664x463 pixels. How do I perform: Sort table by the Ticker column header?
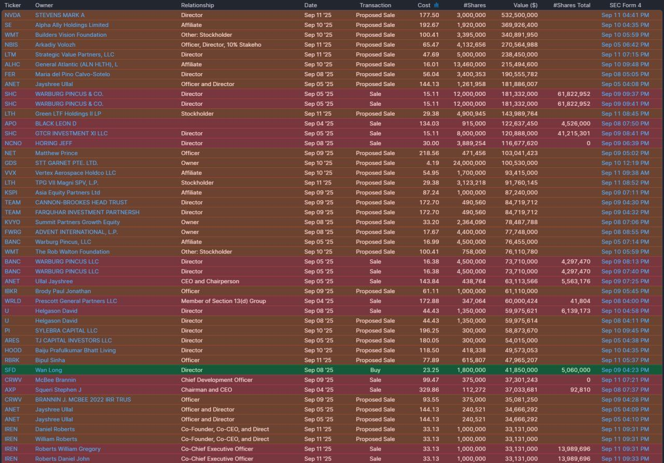pyautogui.click(x=12, y=5)
